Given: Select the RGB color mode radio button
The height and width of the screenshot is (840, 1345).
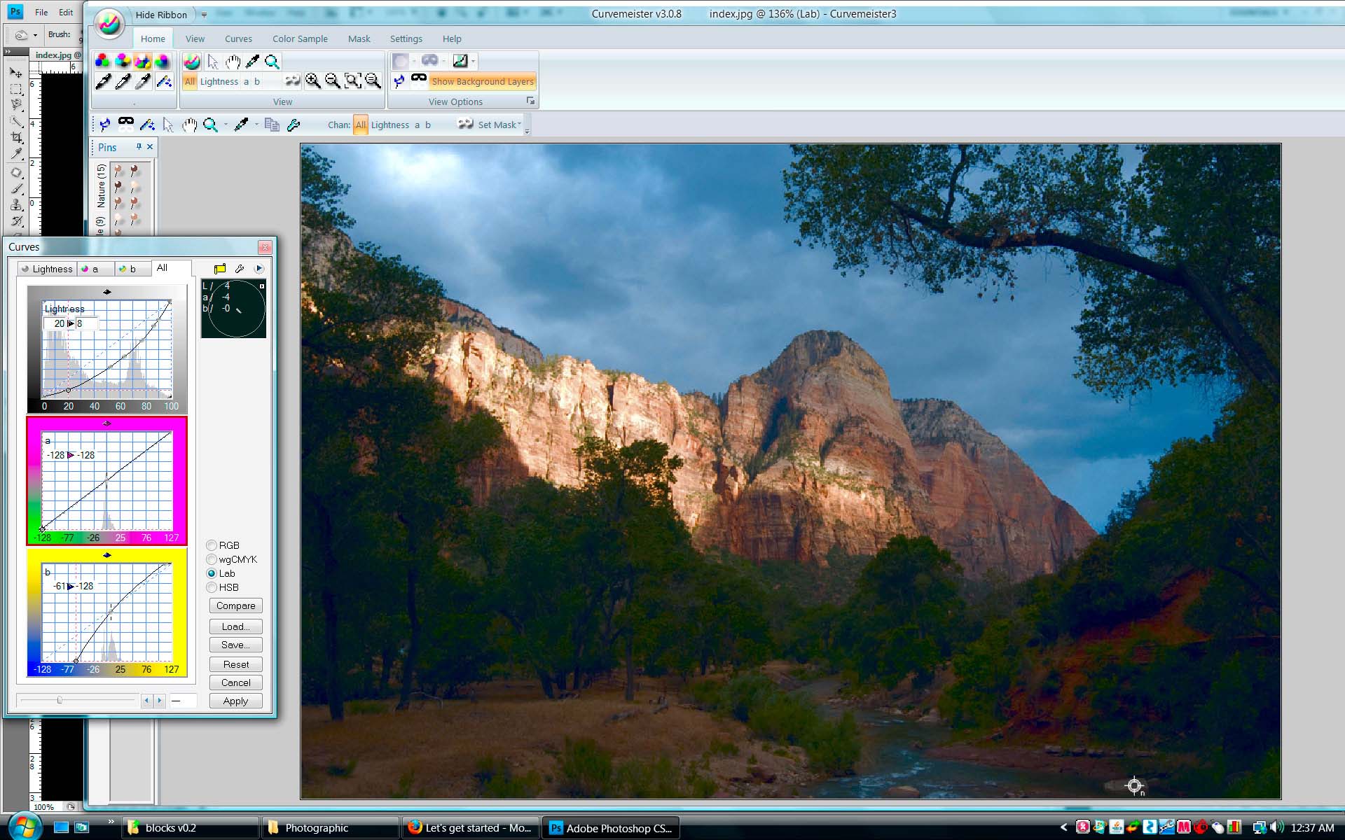Looking at the screenshot, I should coord(212,545).
